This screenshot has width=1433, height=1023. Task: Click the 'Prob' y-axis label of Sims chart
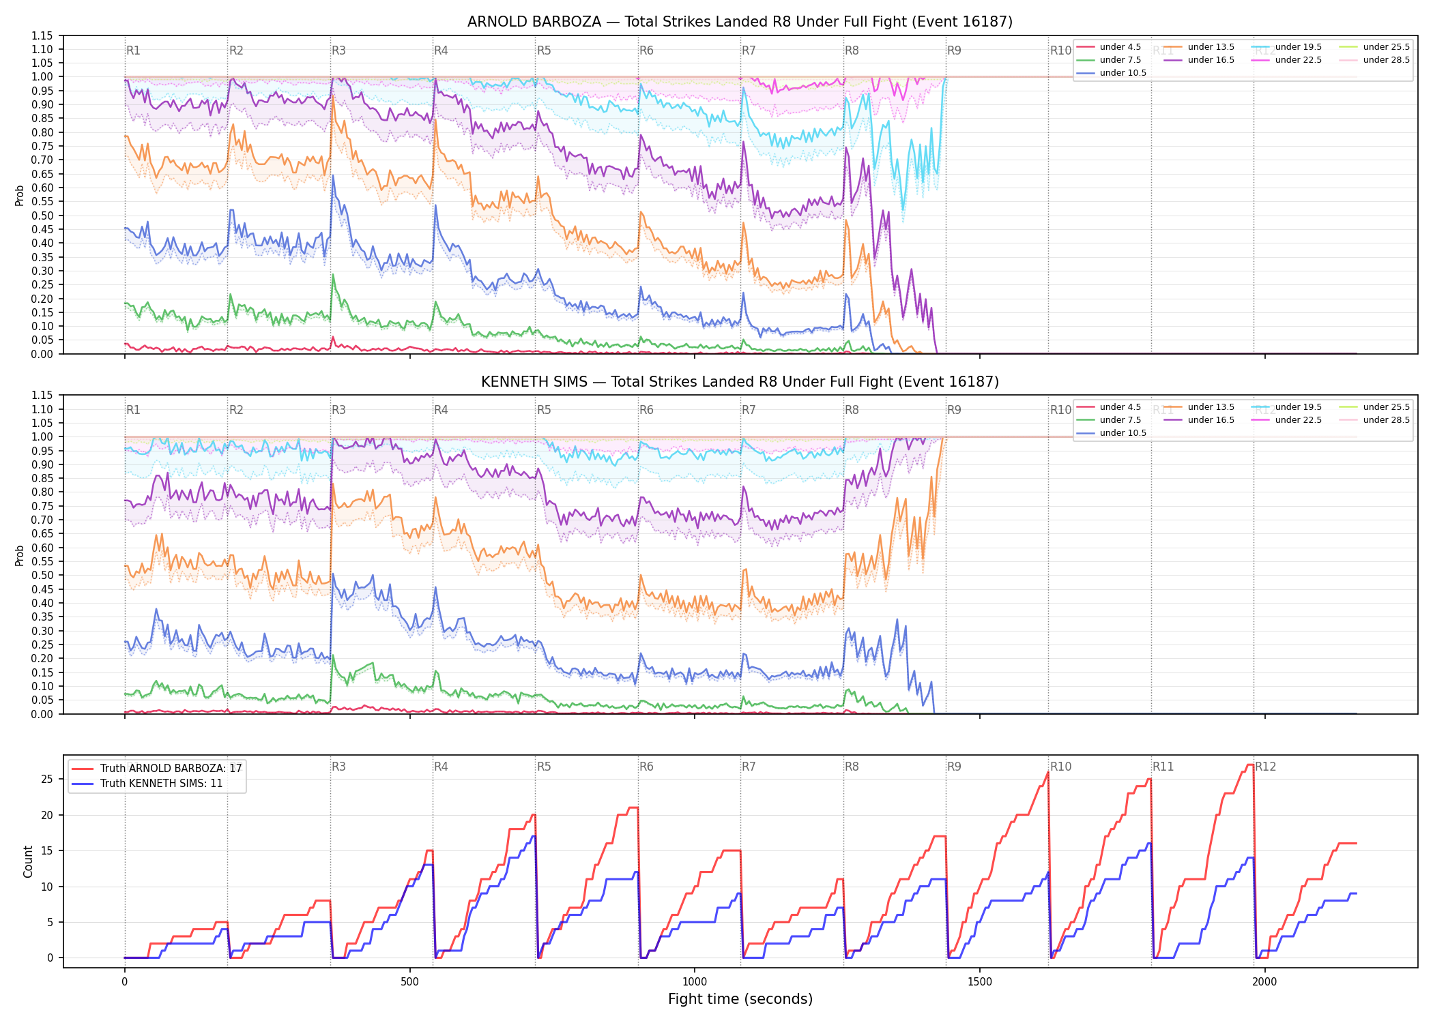click(20, 555)
